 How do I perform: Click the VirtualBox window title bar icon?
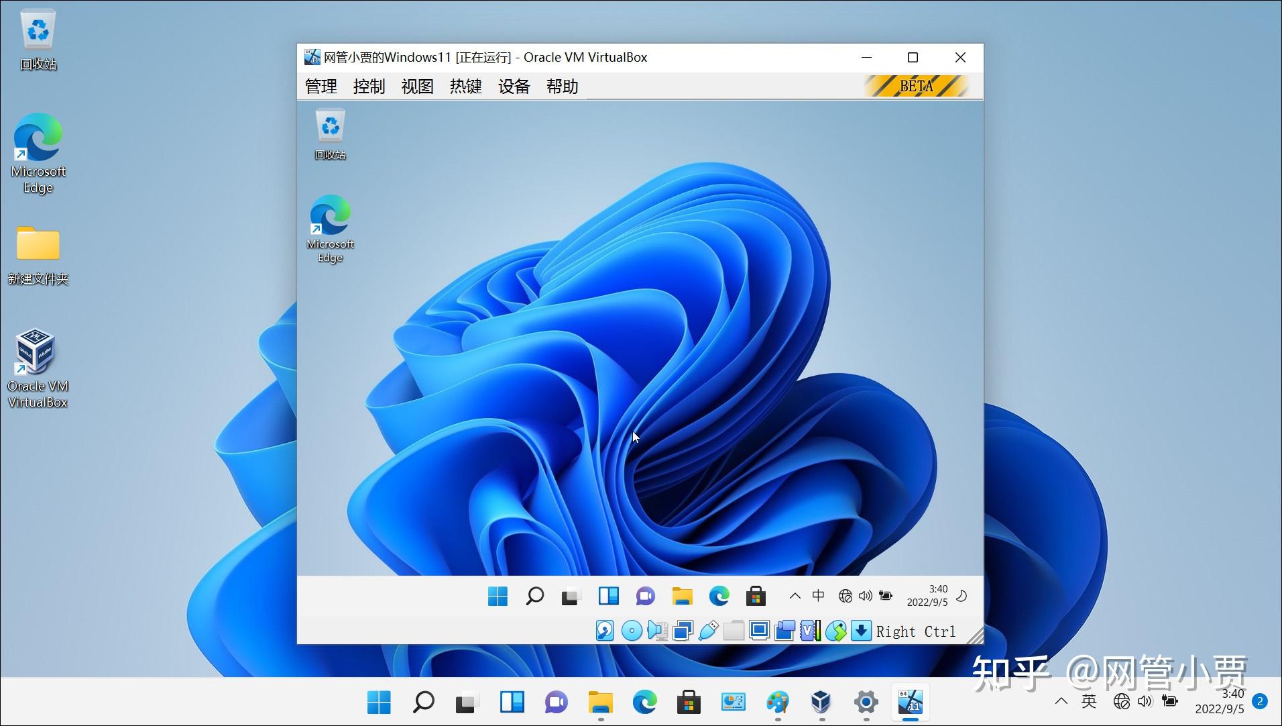tap(312, 57)
